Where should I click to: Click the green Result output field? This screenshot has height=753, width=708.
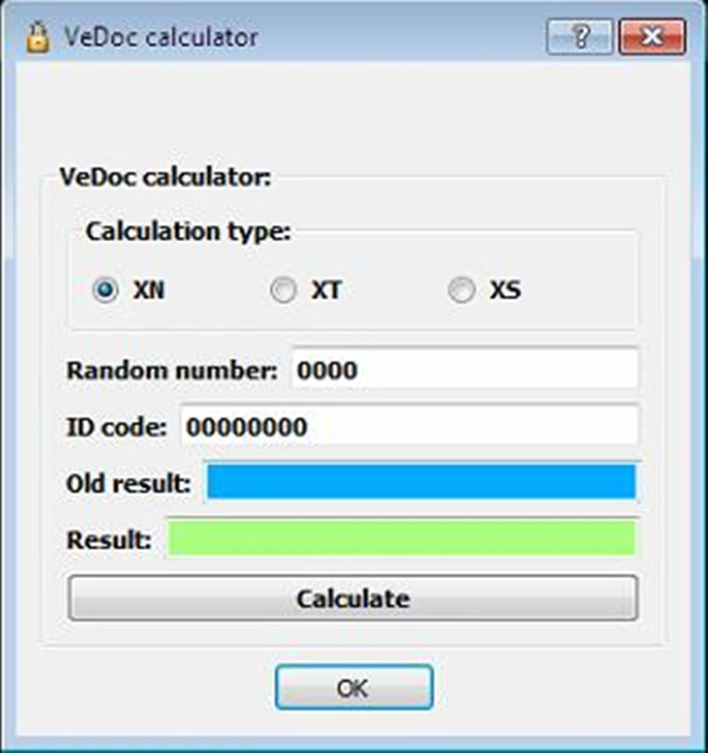point(402,539)
